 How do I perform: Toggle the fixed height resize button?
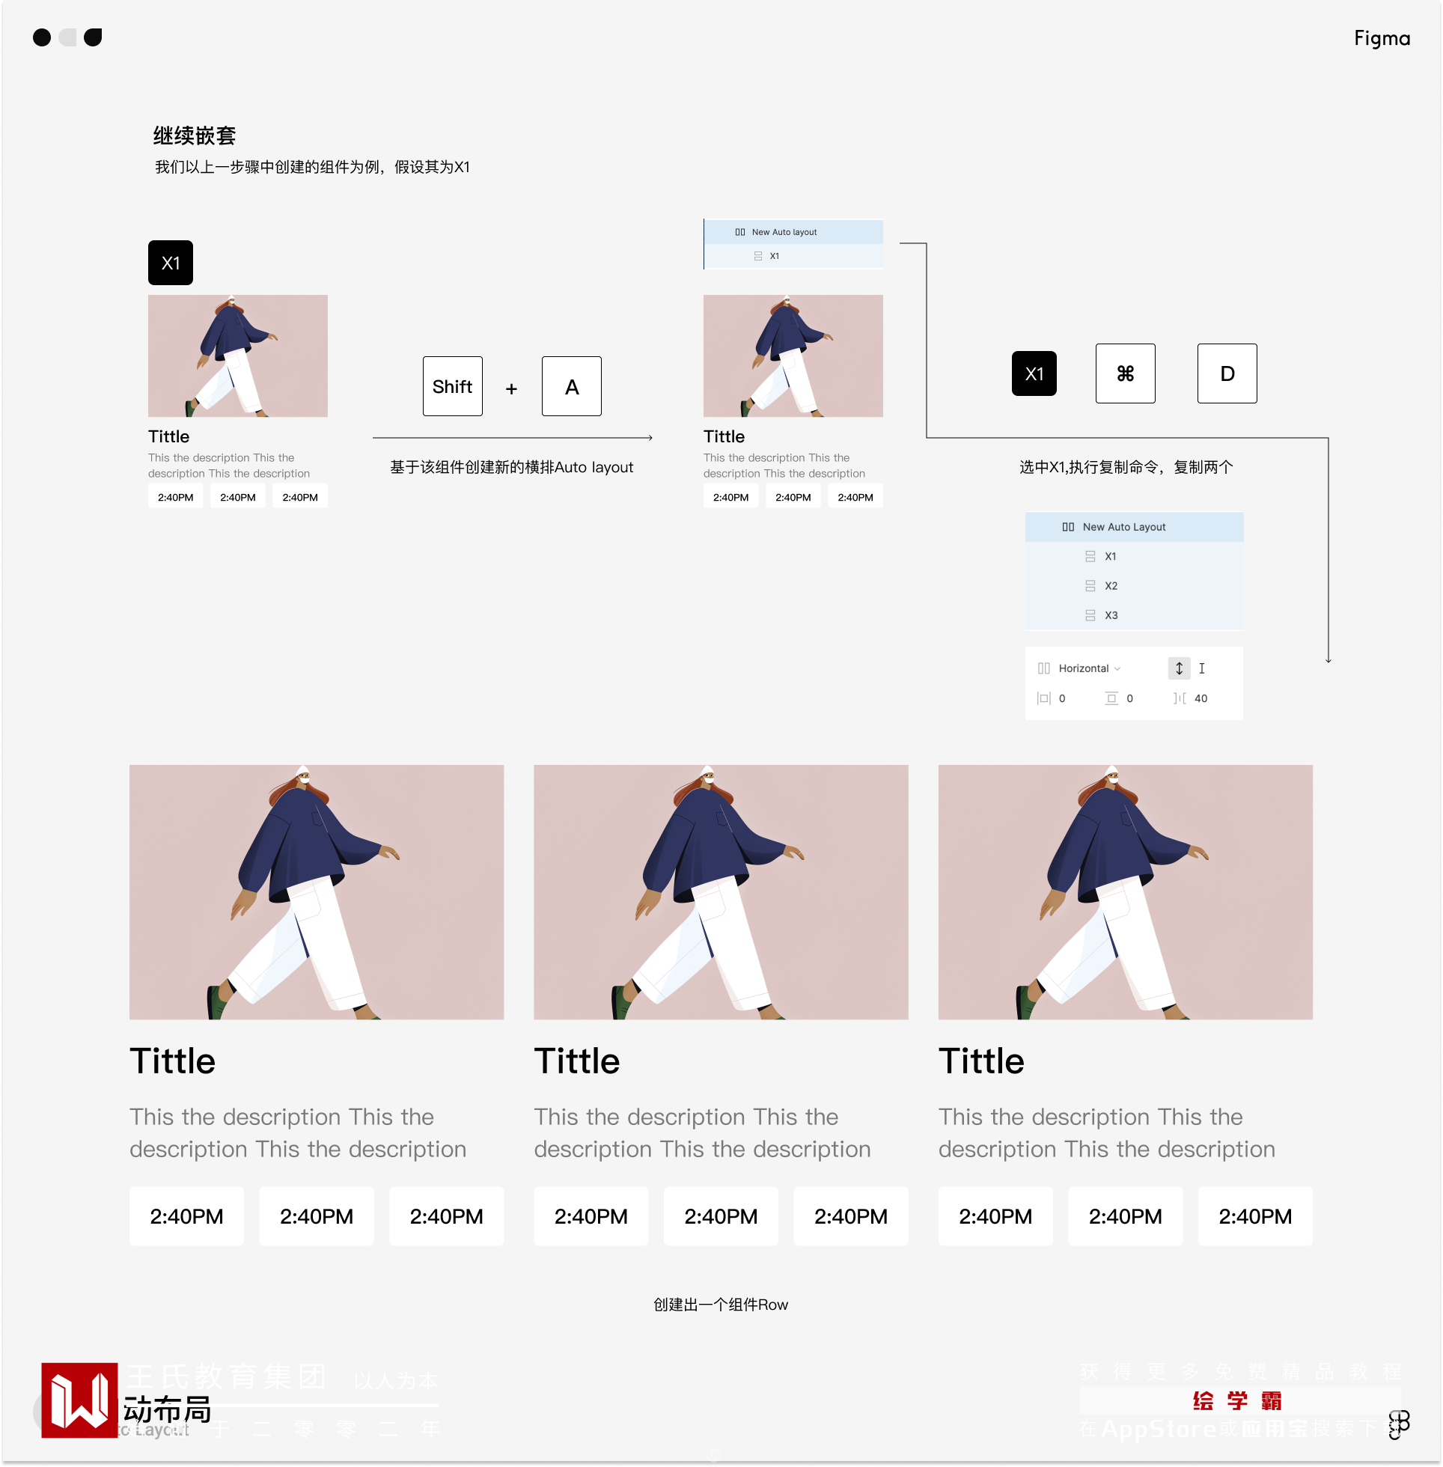click(1201, 668)
